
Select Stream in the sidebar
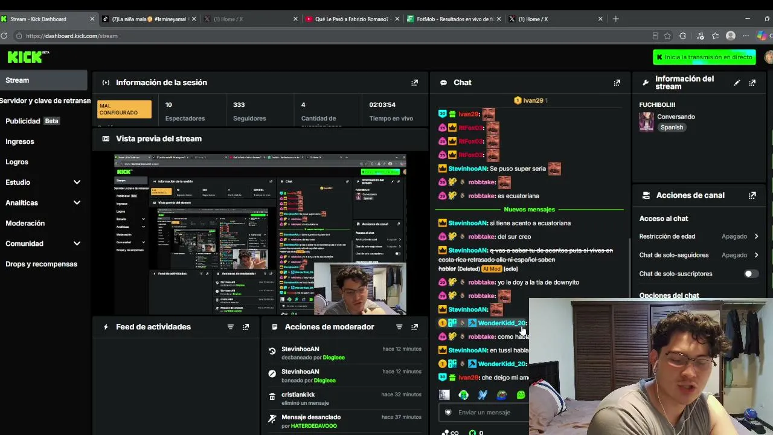(43, 80)
